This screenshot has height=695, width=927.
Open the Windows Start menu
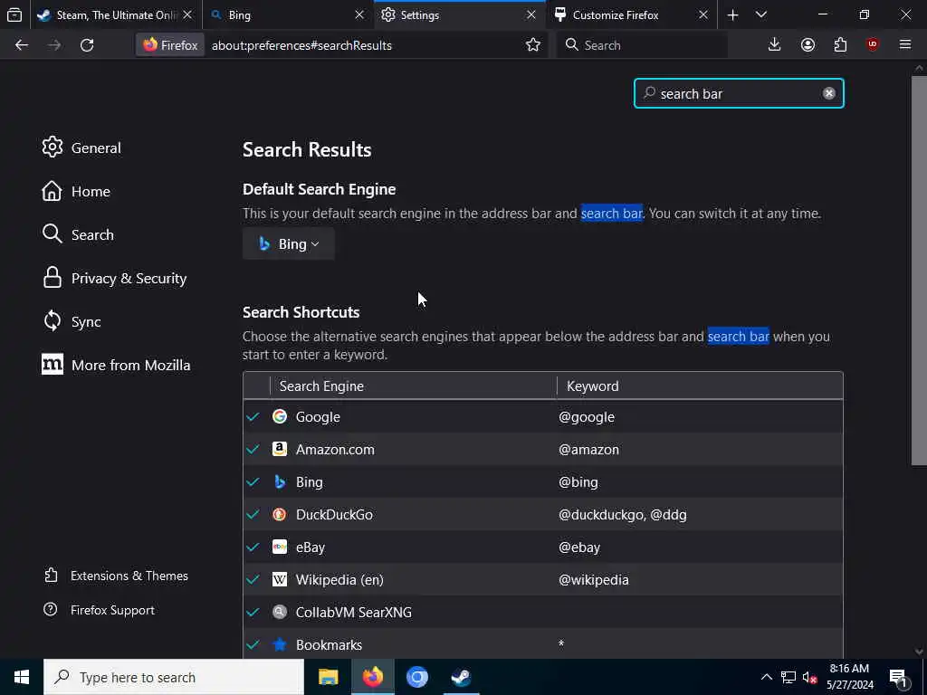(22, 677)
